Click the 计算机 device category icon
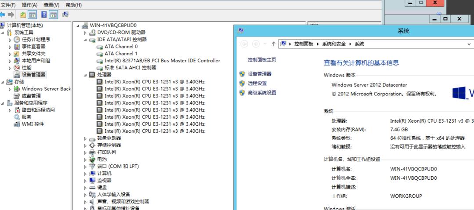This screenshot has height=210, width=474. pos(92,174)
